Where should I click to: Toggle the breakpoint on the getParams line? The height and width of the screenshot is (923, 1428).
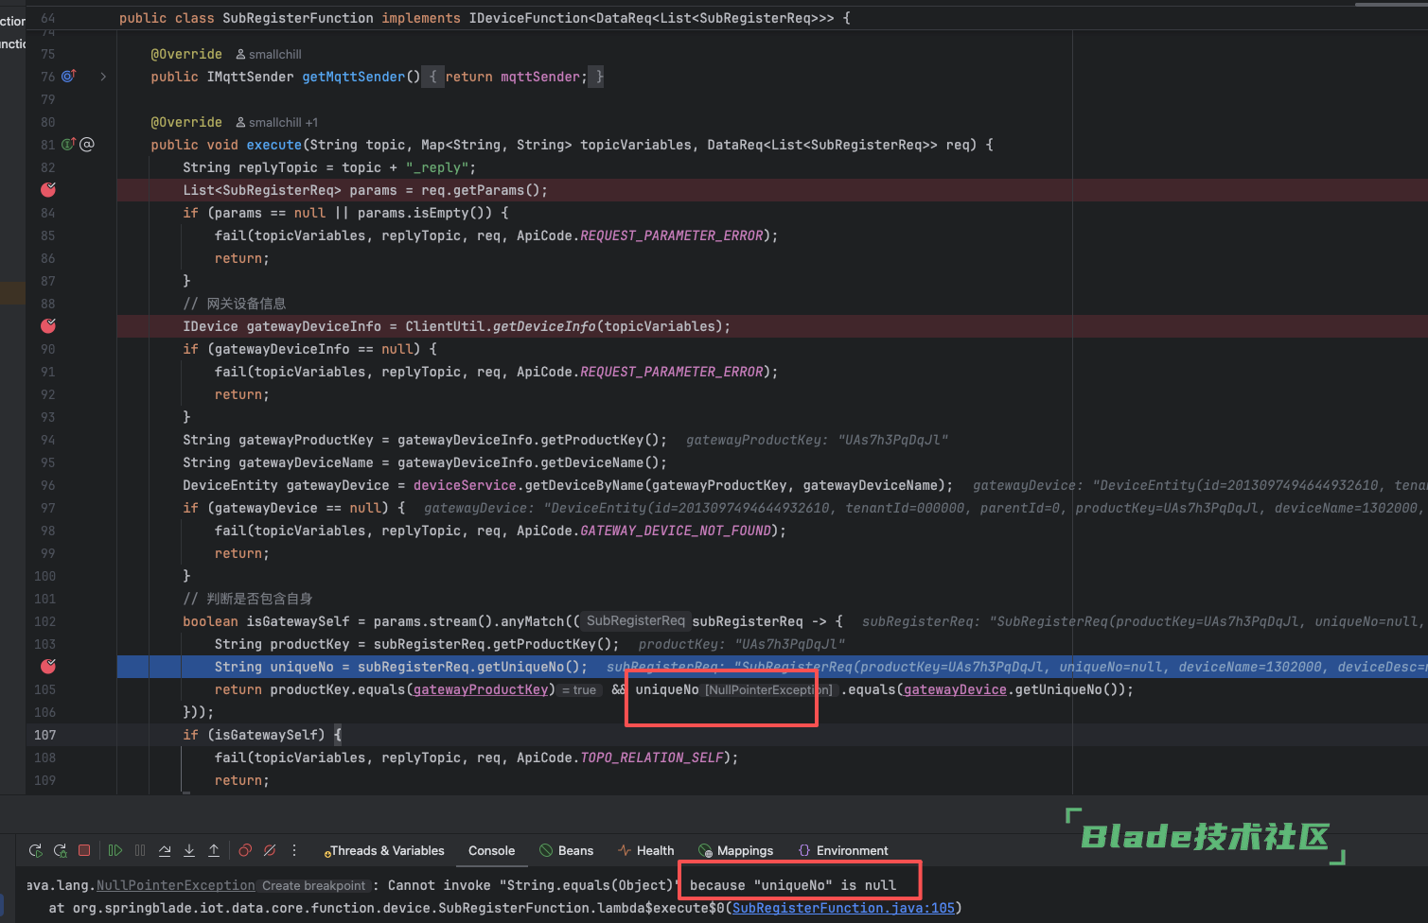(x=48, y=190)
